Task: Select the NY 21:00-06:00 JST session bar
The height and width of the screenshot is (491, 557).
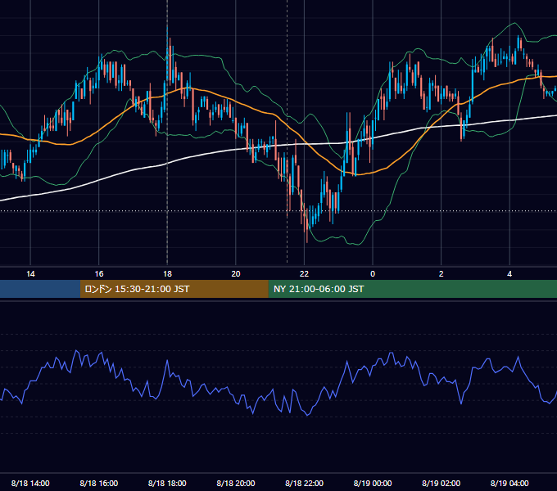Action: pyautogui.click(x=412, y=289)
